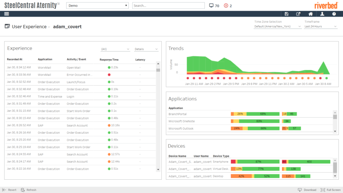Click the red alerts icon showing 2
The image size is (343, 193).
[226, 5]
